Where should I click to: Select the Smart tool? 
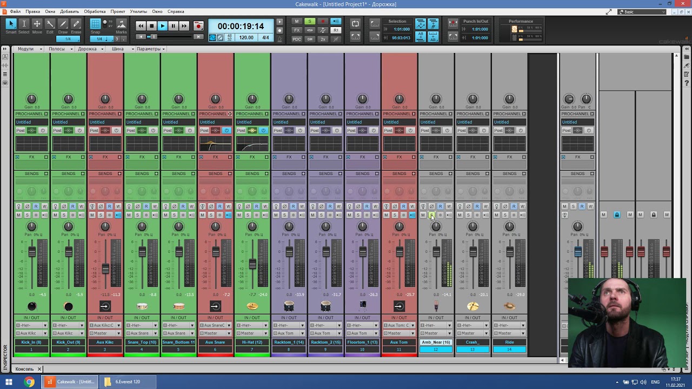tap(11, 24)
